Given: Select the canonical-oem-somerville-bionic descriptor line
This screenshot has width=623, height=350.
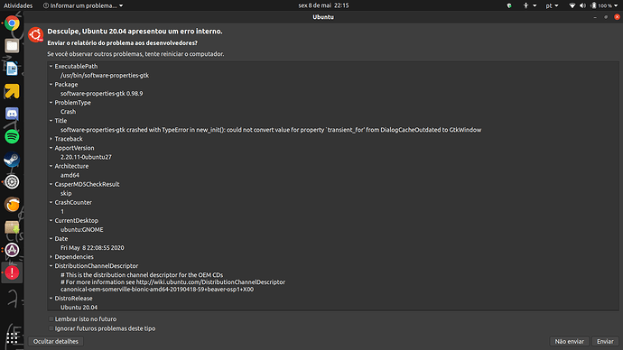Looking at the screenshot, I should coord(157,290).
